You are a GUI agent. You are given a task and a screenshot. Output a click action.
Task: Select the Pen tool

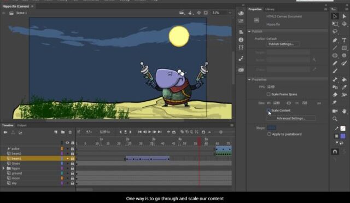(x=335, y=40)
